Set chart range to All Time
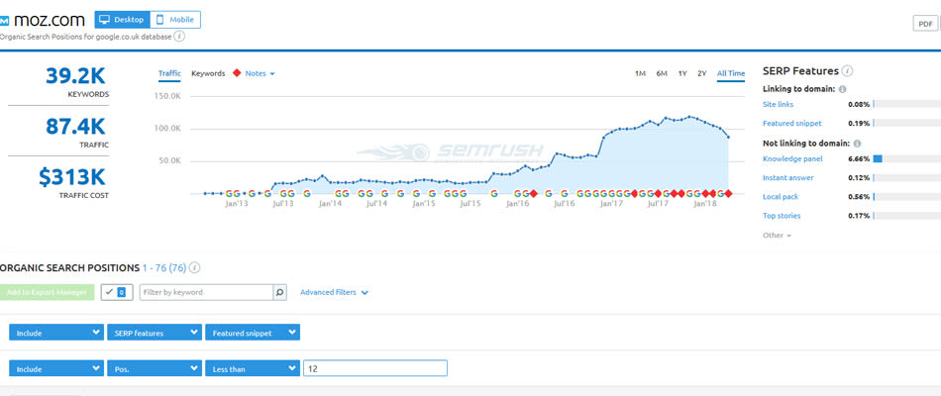The width and height of the screenshot is (941, 396). coord(731,73)
